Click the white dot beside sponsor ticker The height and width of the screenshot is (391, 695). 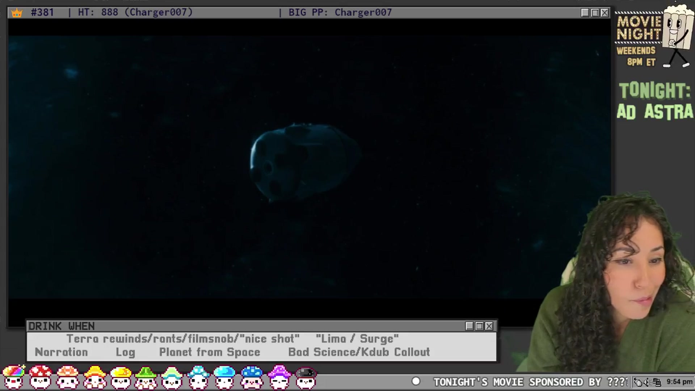(416, 381)
